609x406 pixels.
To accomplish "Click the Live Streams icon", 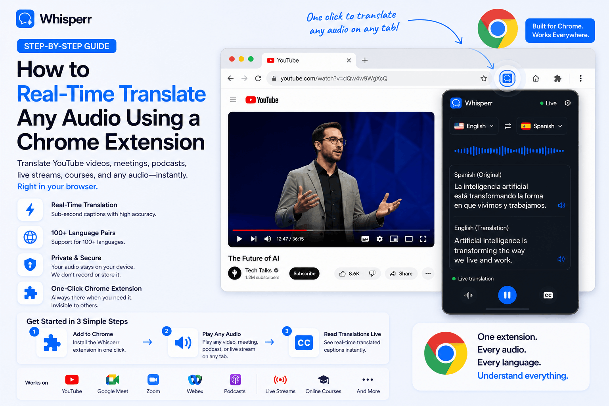I will [280, 380].
